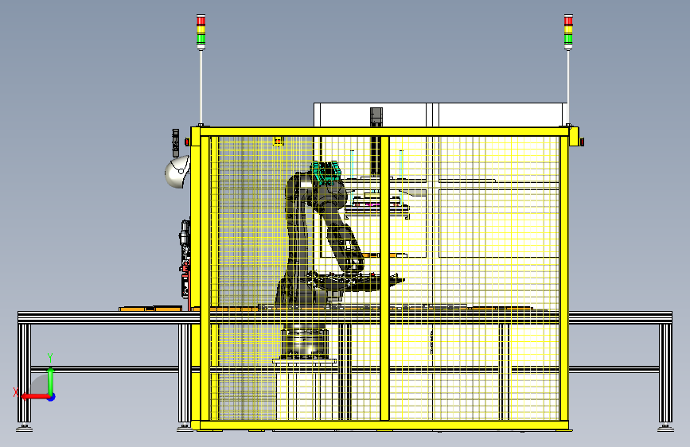
Task: Click the red X axis arrow of triad
Action: click(34, 396)
